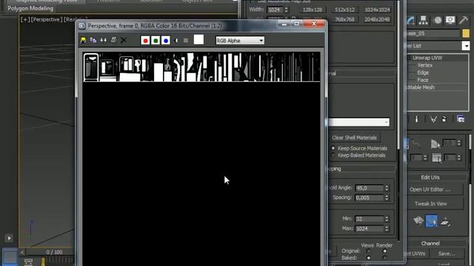Screen dimensions: 474x266
Task: Click the white color swatch in render window
Action: [198, 40]
